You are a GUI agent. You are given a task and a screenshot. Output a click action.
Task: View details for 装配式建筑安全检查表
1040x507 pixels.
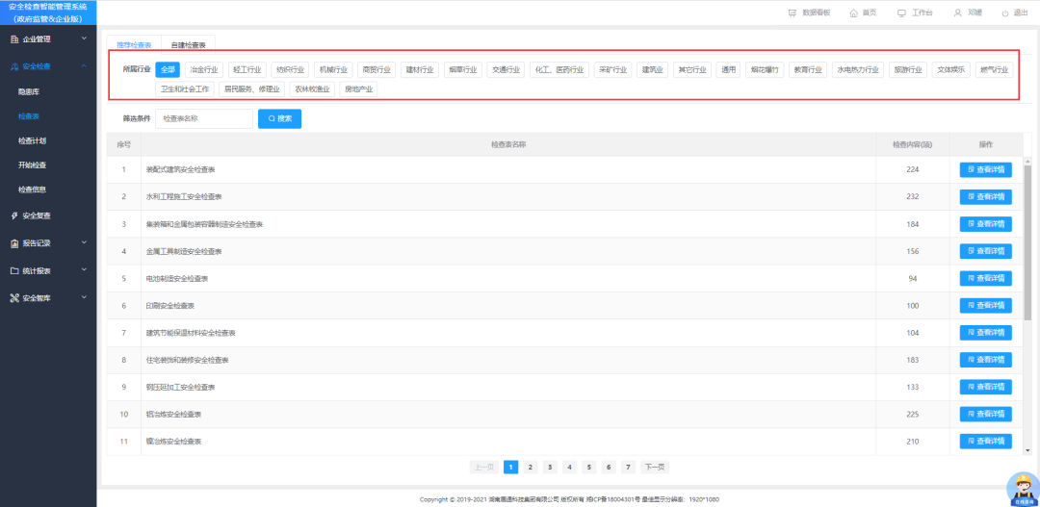[x=986, y=169]
